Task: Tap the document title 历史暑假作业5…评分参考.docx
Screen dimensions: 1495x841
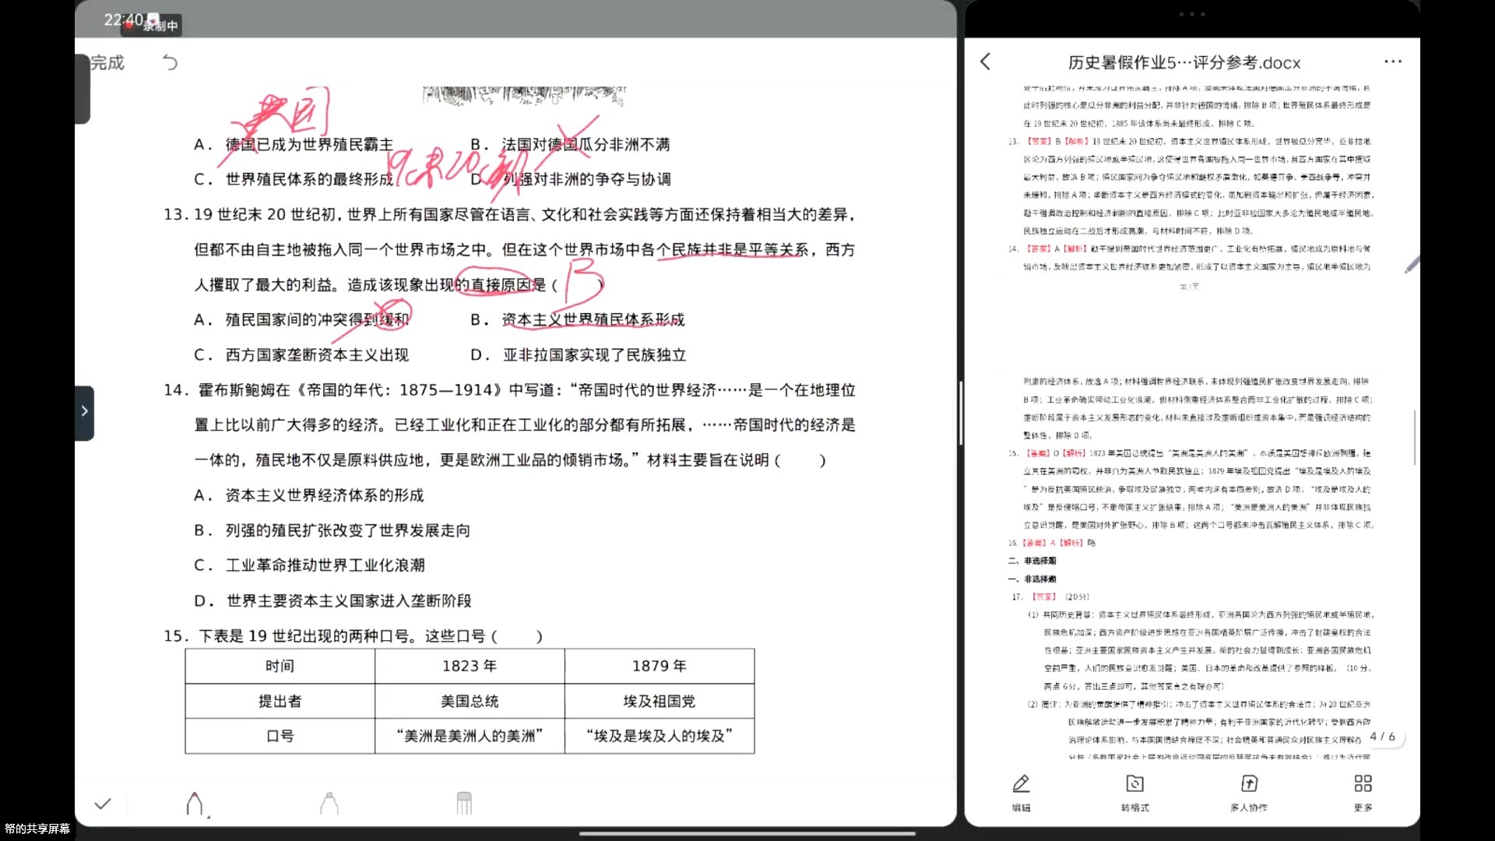Action: click(1184, 62)
